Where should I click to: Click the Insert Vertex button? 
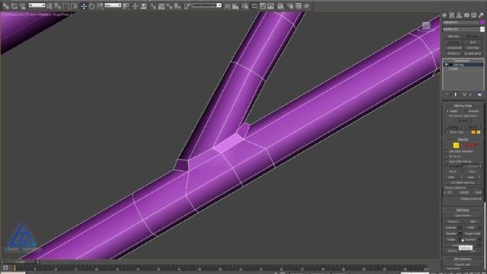(463, 215)
